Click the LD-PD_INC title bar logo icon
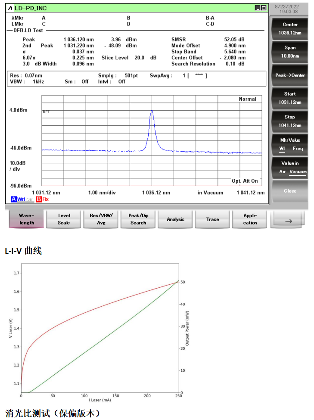Image resolution: width=314 pixels, height=420 pixels. 10,8
